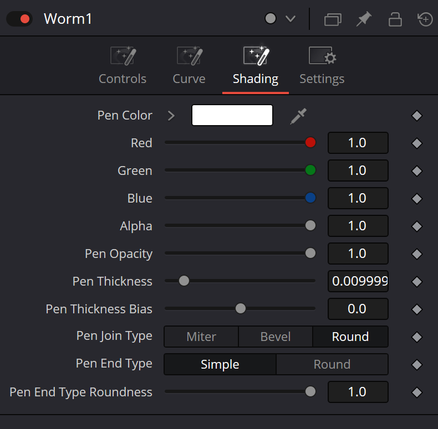Open the Settings tab
Viewport: 438px width, 429px height.
tap(322, 65)
